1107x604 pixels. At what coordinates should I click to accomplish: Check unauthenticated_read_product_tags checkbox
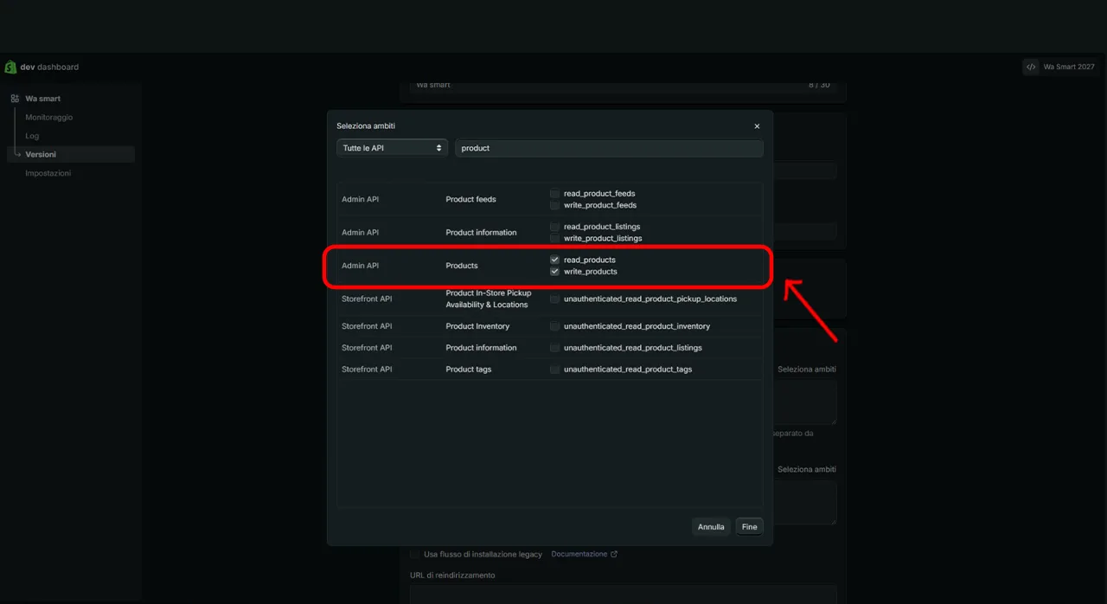pos(554,369)
